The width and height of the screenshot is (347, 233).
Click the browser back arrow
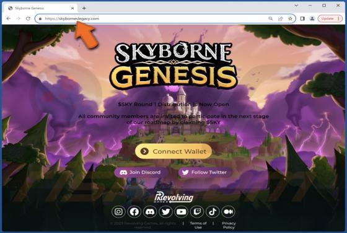[9, 19]
